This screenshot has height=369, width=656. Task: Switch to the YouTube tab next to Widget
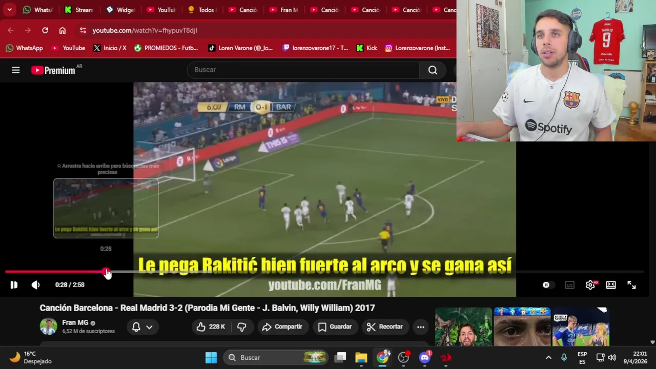[161, 10]
